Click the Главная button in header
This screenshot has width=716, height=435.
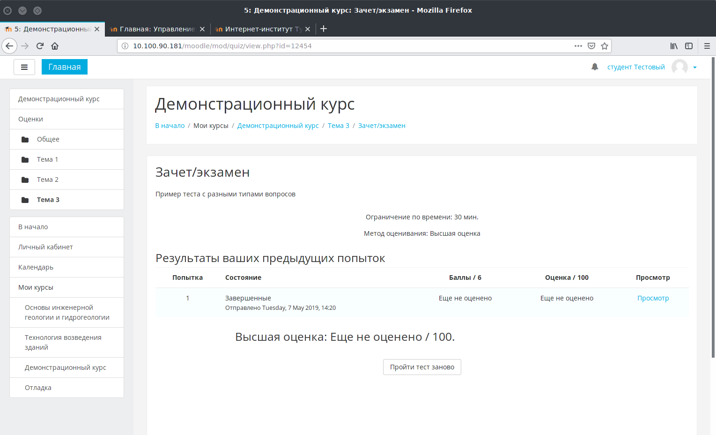65,67
